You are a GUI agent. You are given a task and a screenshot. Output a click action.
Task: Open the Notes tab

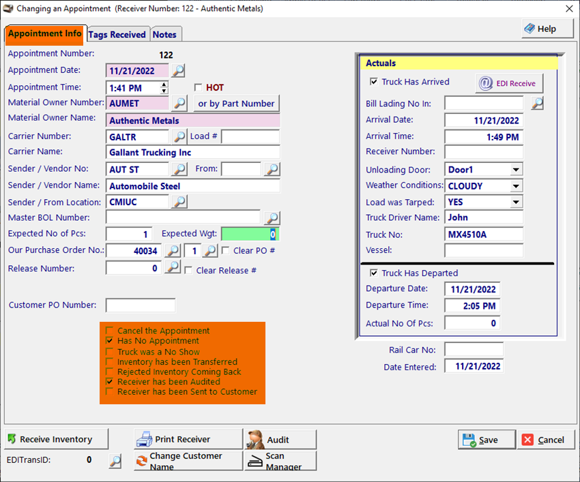pos(164,34)
